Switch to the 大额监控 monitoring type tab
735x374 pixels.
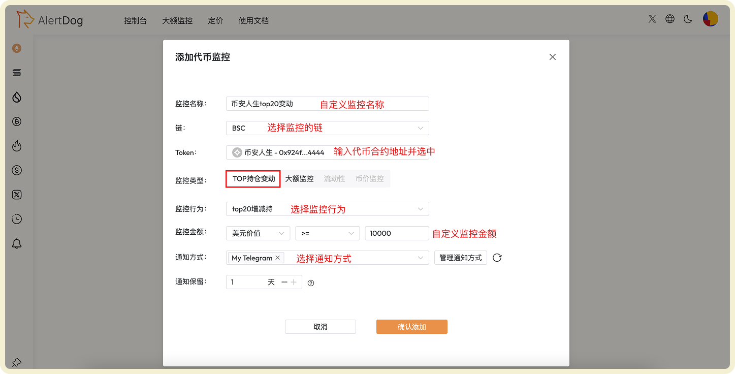point(299,178)
